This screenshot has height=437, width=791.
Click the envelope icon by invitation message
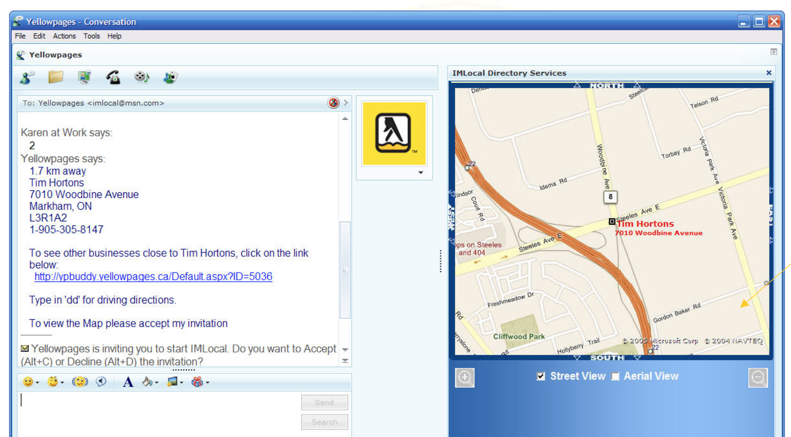(25, 348)
